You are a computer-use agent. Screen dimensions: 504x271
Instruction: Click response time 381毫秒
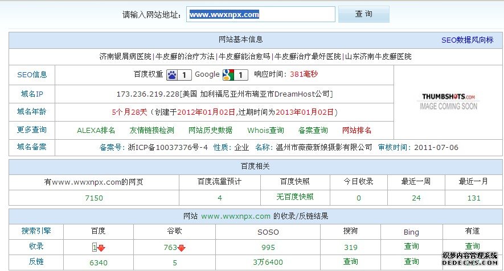pos(304,74)
